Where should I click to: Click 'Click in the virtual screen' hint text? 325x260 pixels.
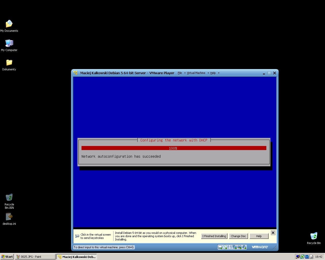96,236
